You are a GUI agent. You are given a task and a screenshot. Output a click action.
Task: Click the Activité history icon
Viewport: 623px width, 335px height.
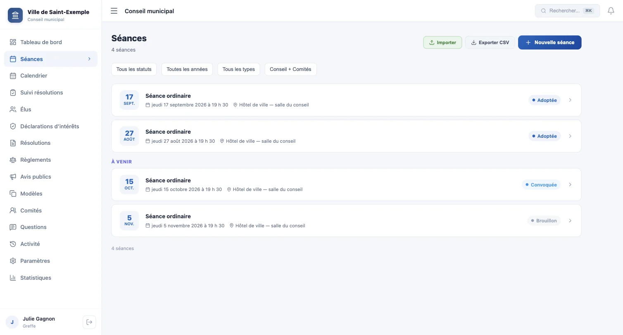click(x=13, y=244)
